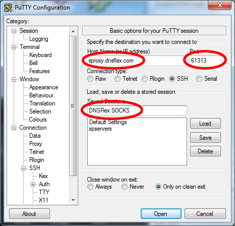Click the Open button
Screen dimensions: 235x226
[x=161, y=214]
